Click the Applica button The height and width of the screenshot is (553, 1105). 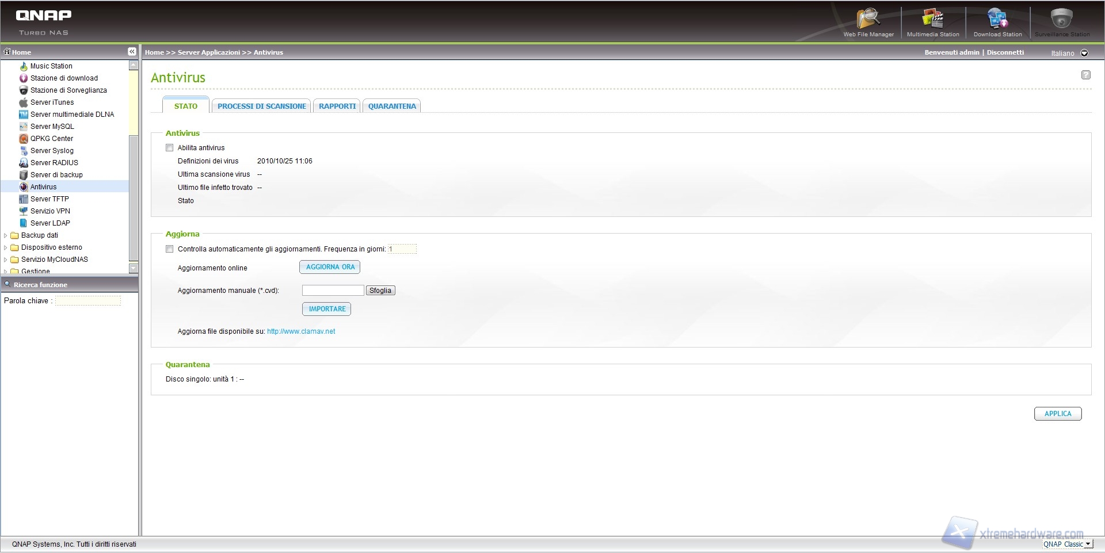tap(1057, 414)
